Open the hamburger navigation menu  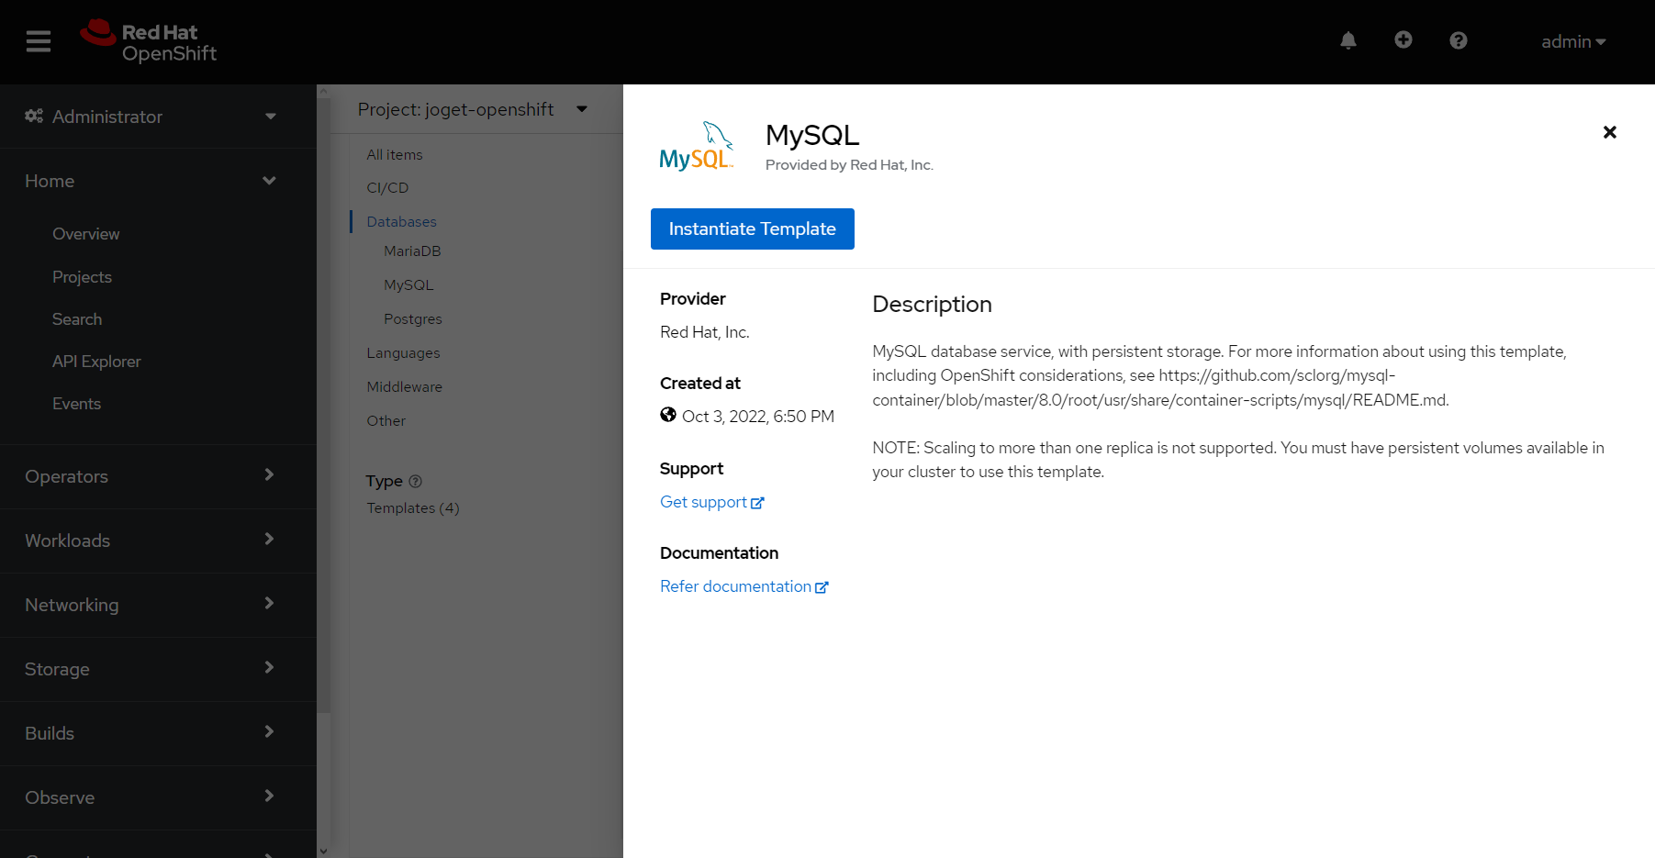pyautogui.click(x=39, y=41)
